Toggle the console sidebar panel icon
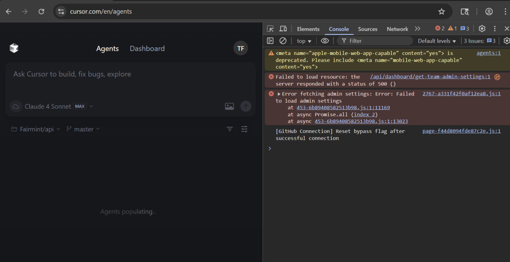510x262 pixels. (x=270, y=41)
